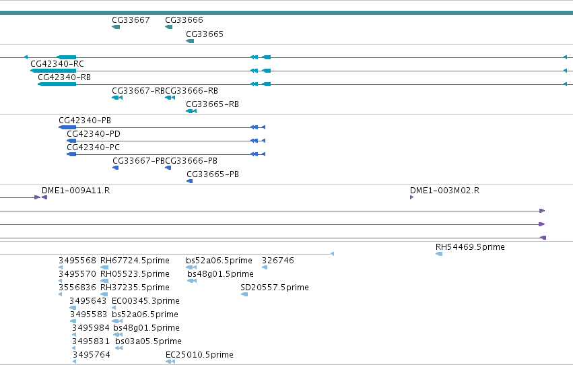Select the 3495568 feature label

point(77,261)
